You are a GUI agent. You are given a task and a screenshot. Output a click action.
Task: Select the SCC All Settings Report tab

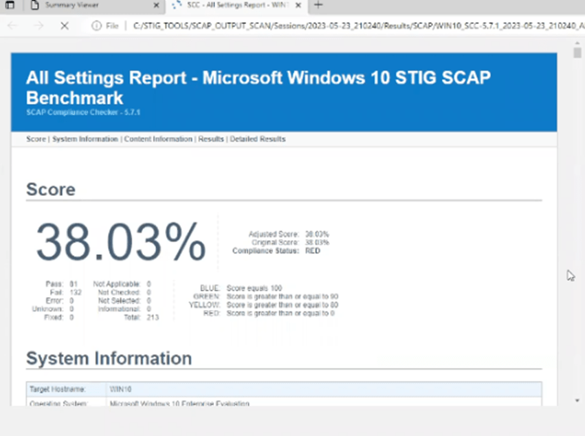[x=234, y=6]
